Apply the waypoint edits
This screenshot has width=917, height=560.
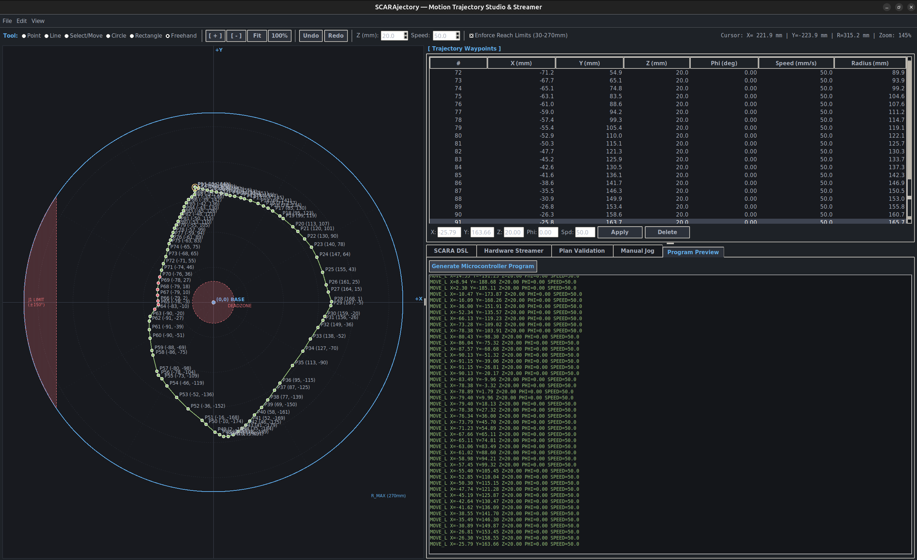coord(620,232)
